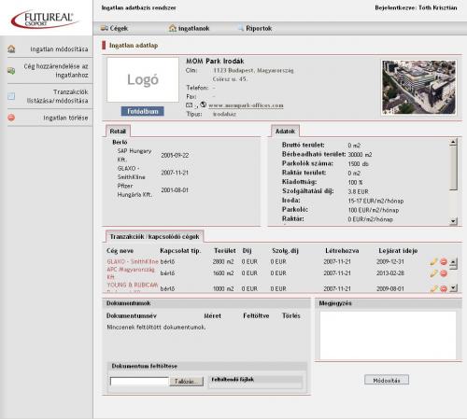The height and width of the screenshot is (419, 467).
Task: Click inside the Megjegyzés text area
Action: (388, 335)
